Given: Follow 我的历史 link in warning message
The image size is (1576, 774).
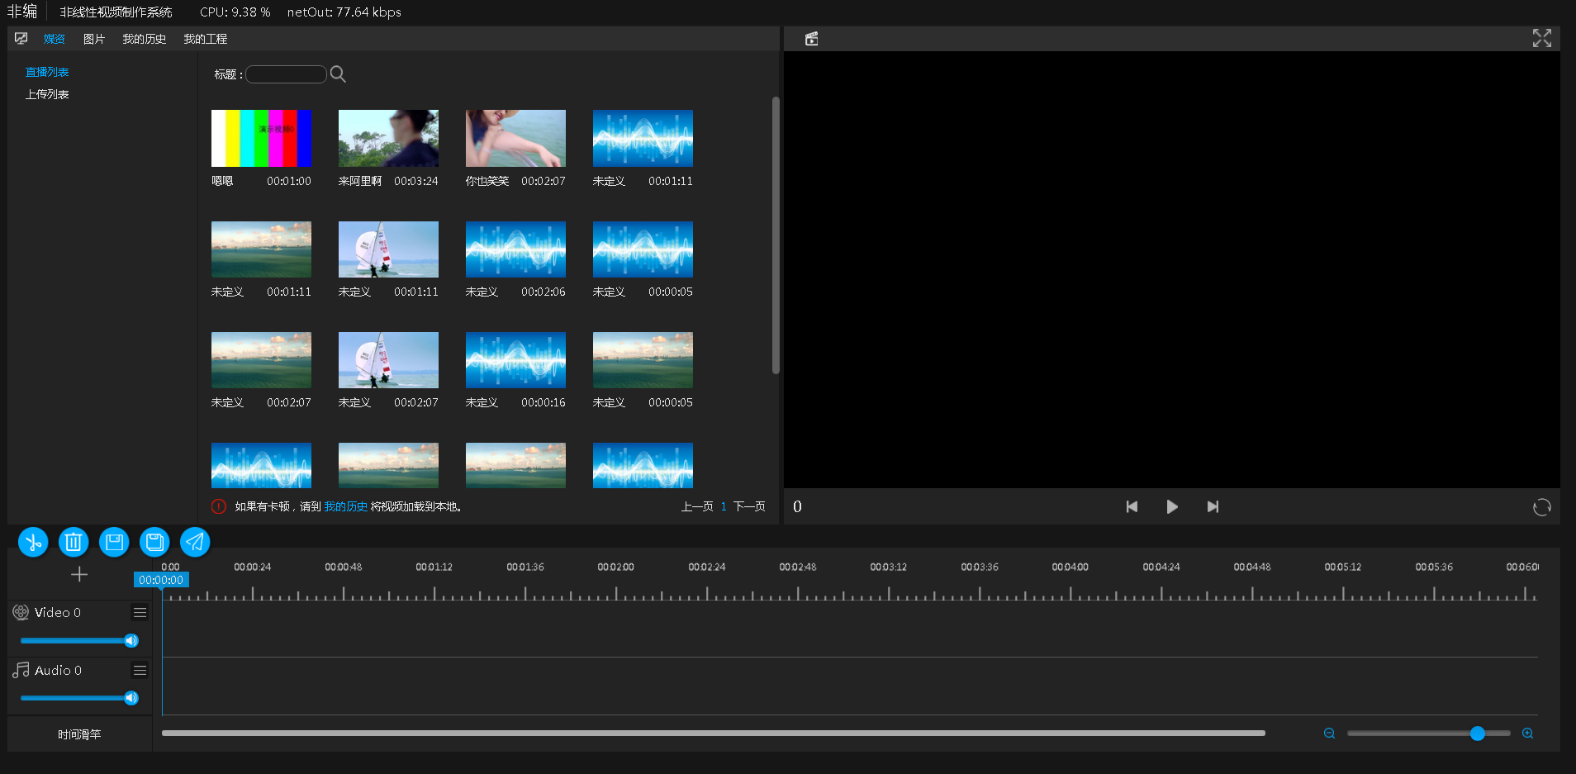Looking at the screenshot, I should pos(346,506).
